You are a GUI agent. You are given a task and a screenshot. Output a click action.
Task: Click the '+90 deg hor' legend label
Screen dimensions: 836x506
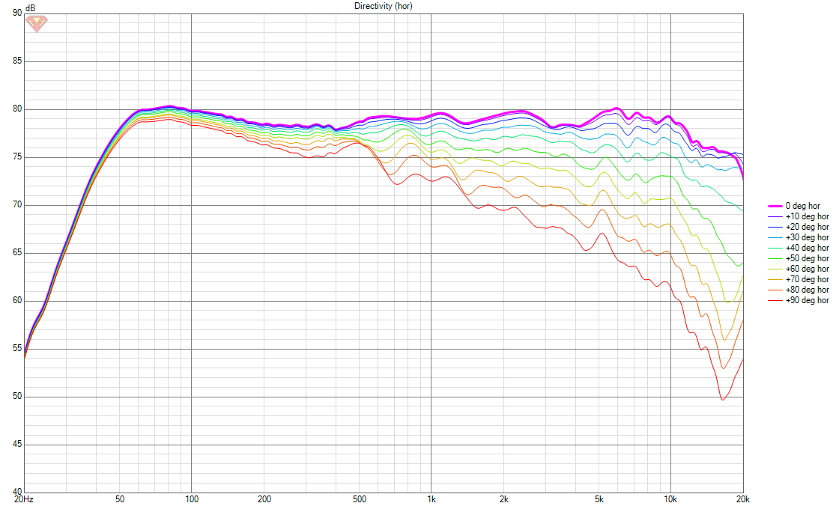point(808,300)
